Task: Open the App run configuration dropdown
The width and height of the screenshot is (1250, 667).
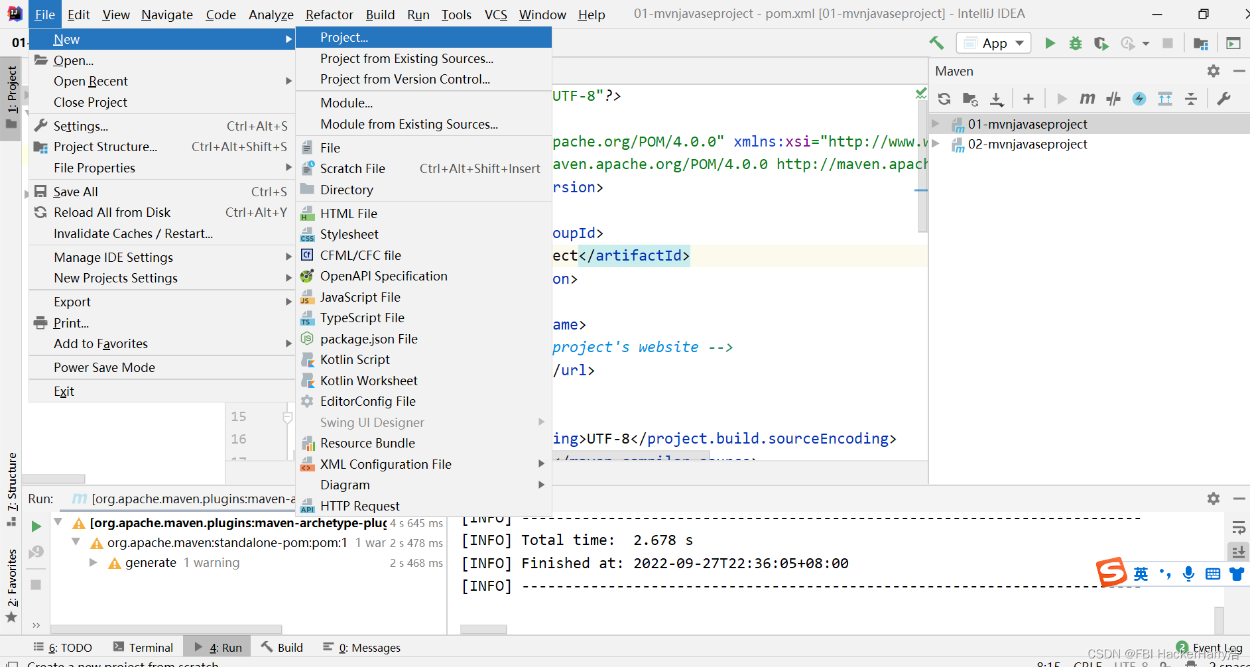Action: pyautogui.click(x=993, y=44)
